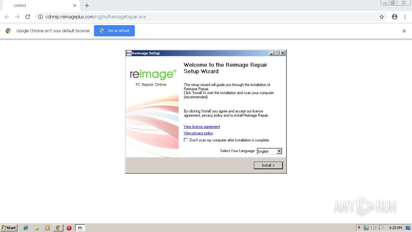Screen dimensions: 412x232
Task: Open Windows Media Player from the taskbar
Action: click(47, 228)
